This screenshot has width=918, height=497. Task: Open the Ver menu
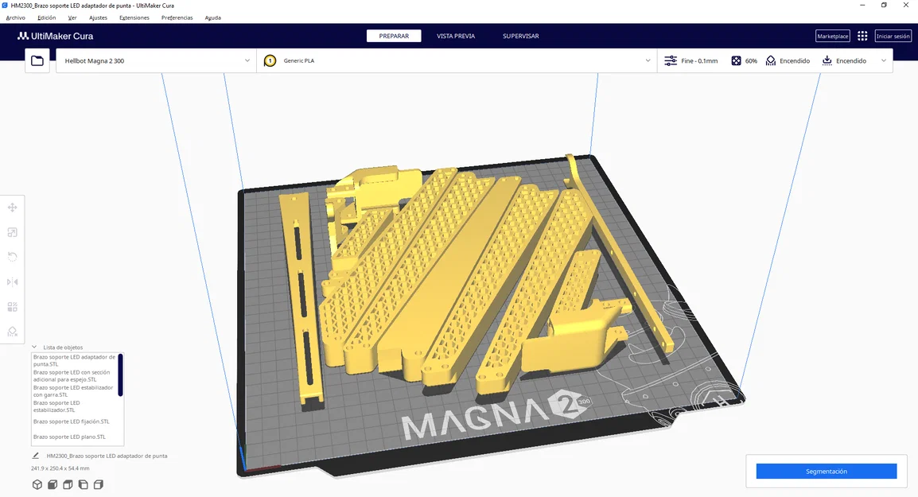tap(72, 17)
